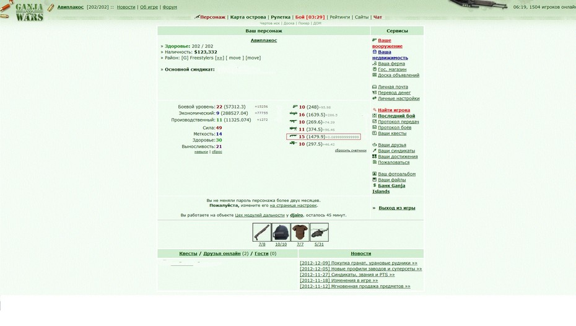This screenshot has width=576, height=326.
Task: Open the 2012-11-27 Синдикаты, звания и PTS news item
Action: point(347,275)
